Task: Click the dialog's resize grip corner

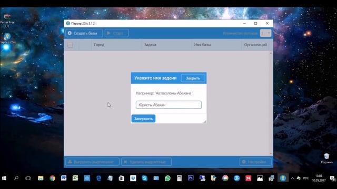Action: pyautogui.click(x=205, y=121)
